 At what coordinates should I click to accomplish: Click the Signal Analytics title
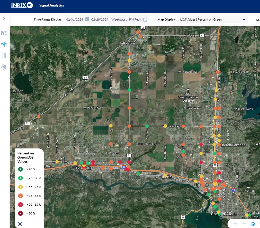52,5
